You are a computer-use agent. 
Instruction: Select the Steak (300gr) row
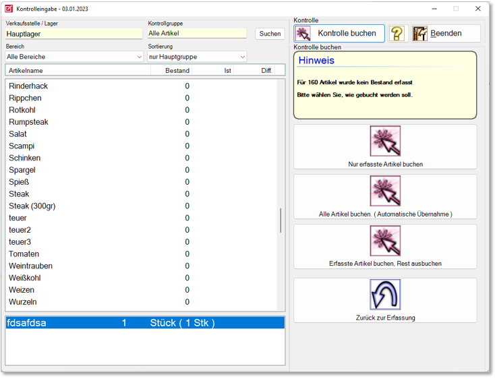pyautogui.click(x=141, y=206)
